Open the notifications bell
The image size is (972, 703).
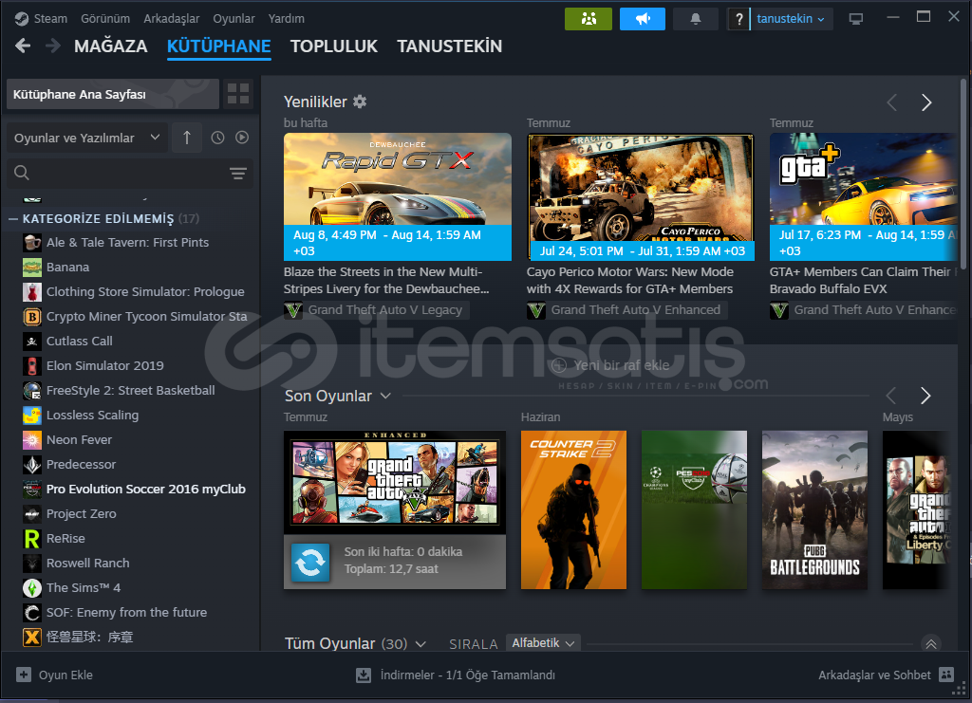696,19
